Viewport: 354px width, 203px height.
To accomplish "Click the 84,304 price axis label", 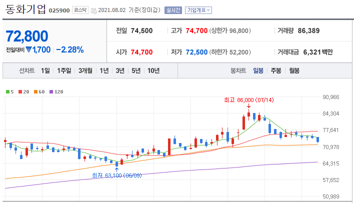I will pos(330,113).
